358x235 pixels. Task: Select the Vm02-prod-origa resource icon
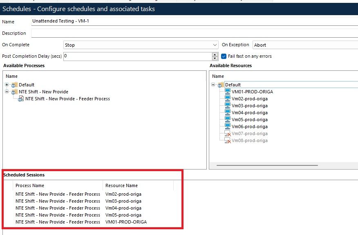point(228,99)
